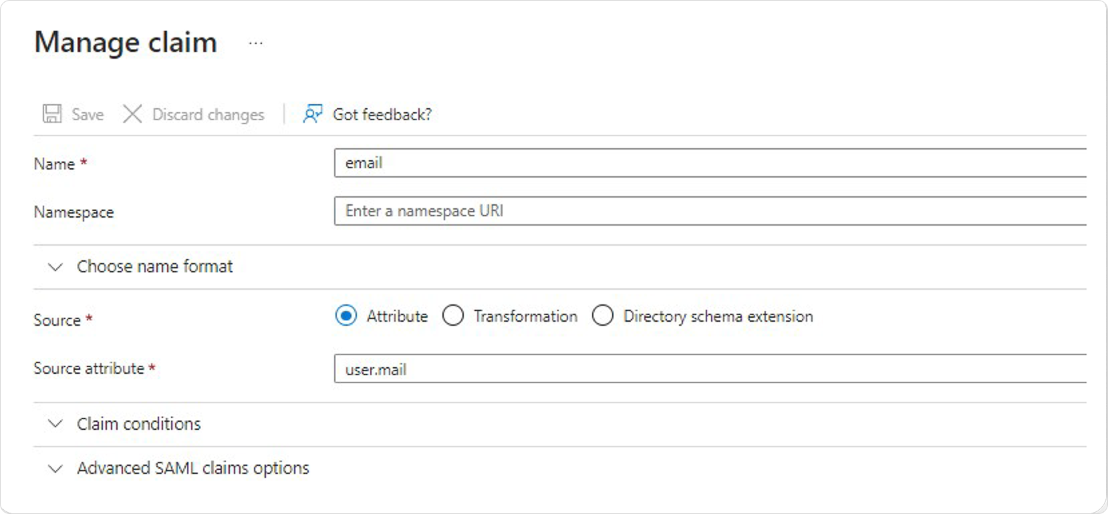Expand Advanced SAML claims options section
1108x514 pixels.
pyautogui.click(x=560, y=469)
